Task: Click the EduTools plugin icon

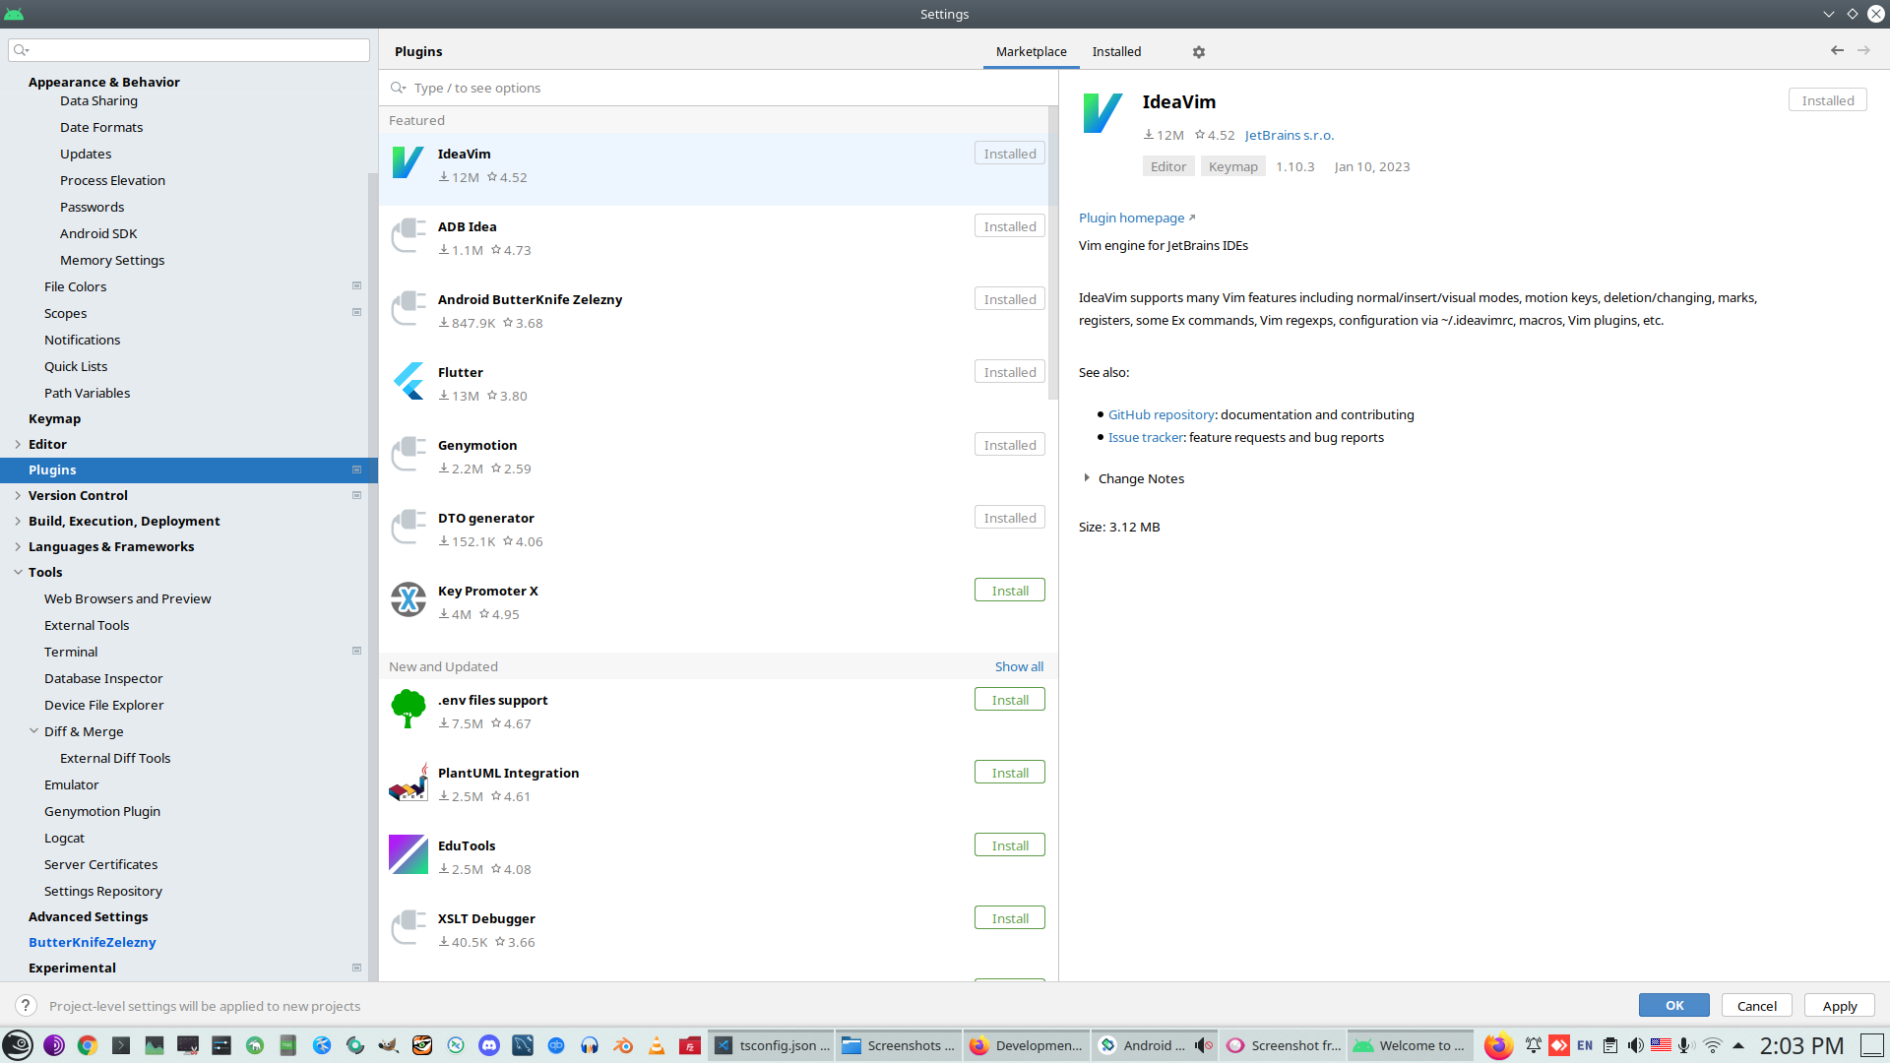Action: (x=408, y=854)
